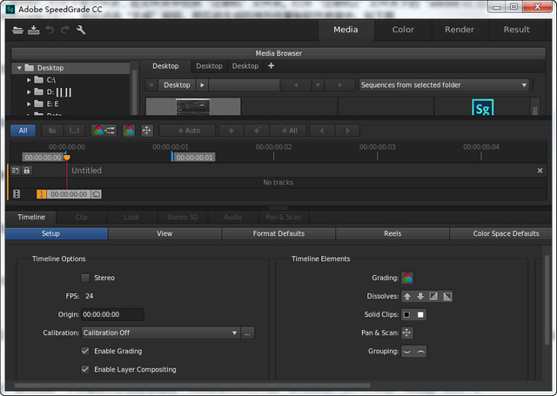
Task: Select the Media tab
Action: (x=346, y=30)
